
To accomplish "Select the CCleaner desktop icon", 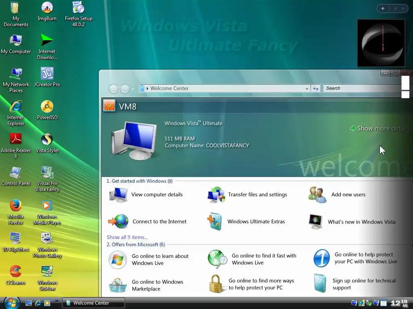I will pos(16,275).
